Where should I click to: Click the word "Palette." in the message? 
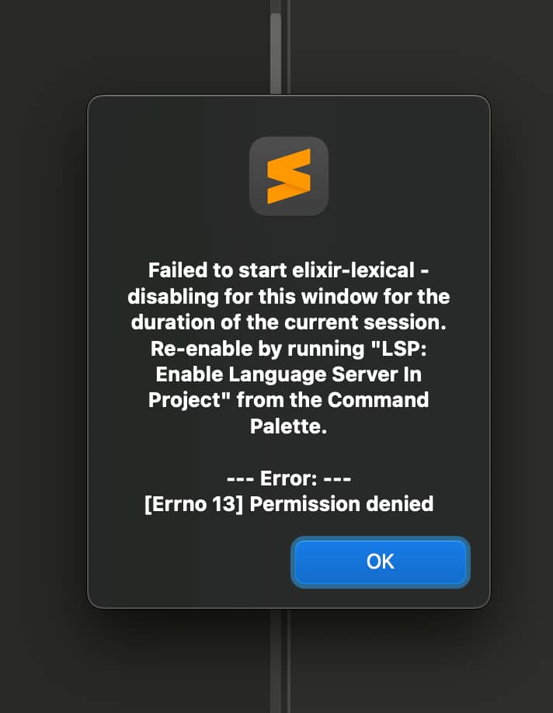click(x=288, y=426)
